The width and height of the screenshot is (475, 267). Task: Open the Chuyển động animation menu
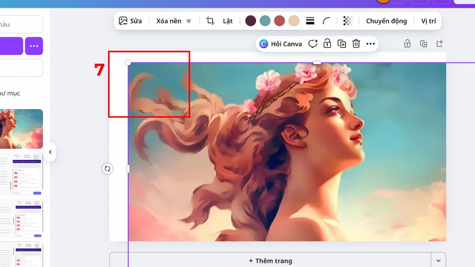pyautogui.click(x=386, y=21)
